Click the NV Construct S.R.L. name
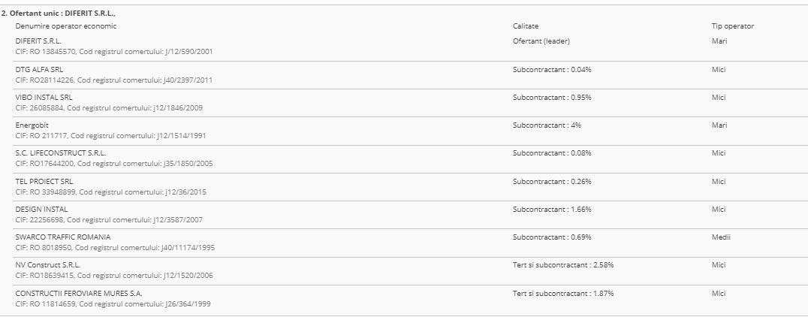808x317 pixels. [x=48, y=264]
